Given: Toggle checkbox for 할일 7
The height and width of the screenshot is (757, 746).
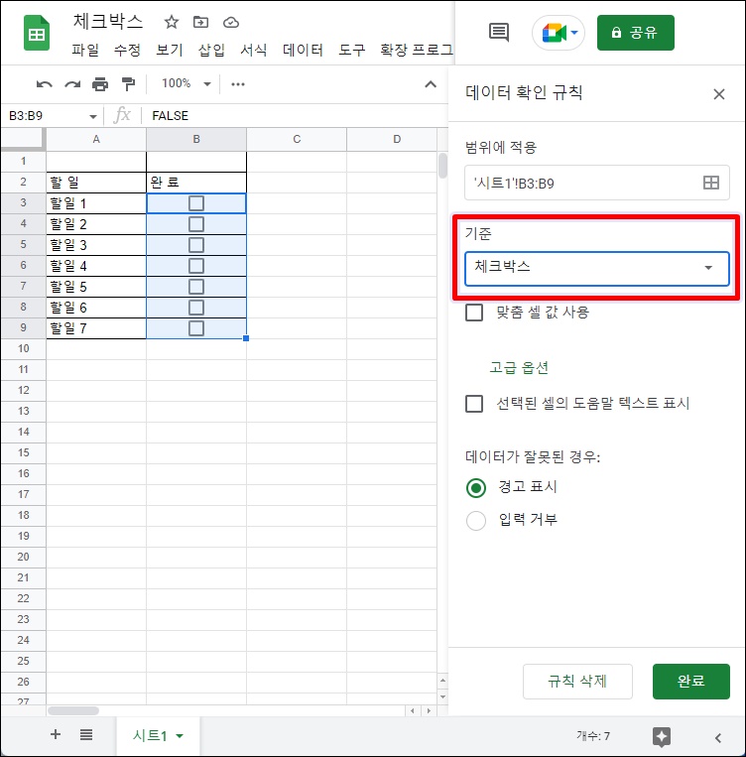Looking at the screenshot, I should tap(196, 328).
